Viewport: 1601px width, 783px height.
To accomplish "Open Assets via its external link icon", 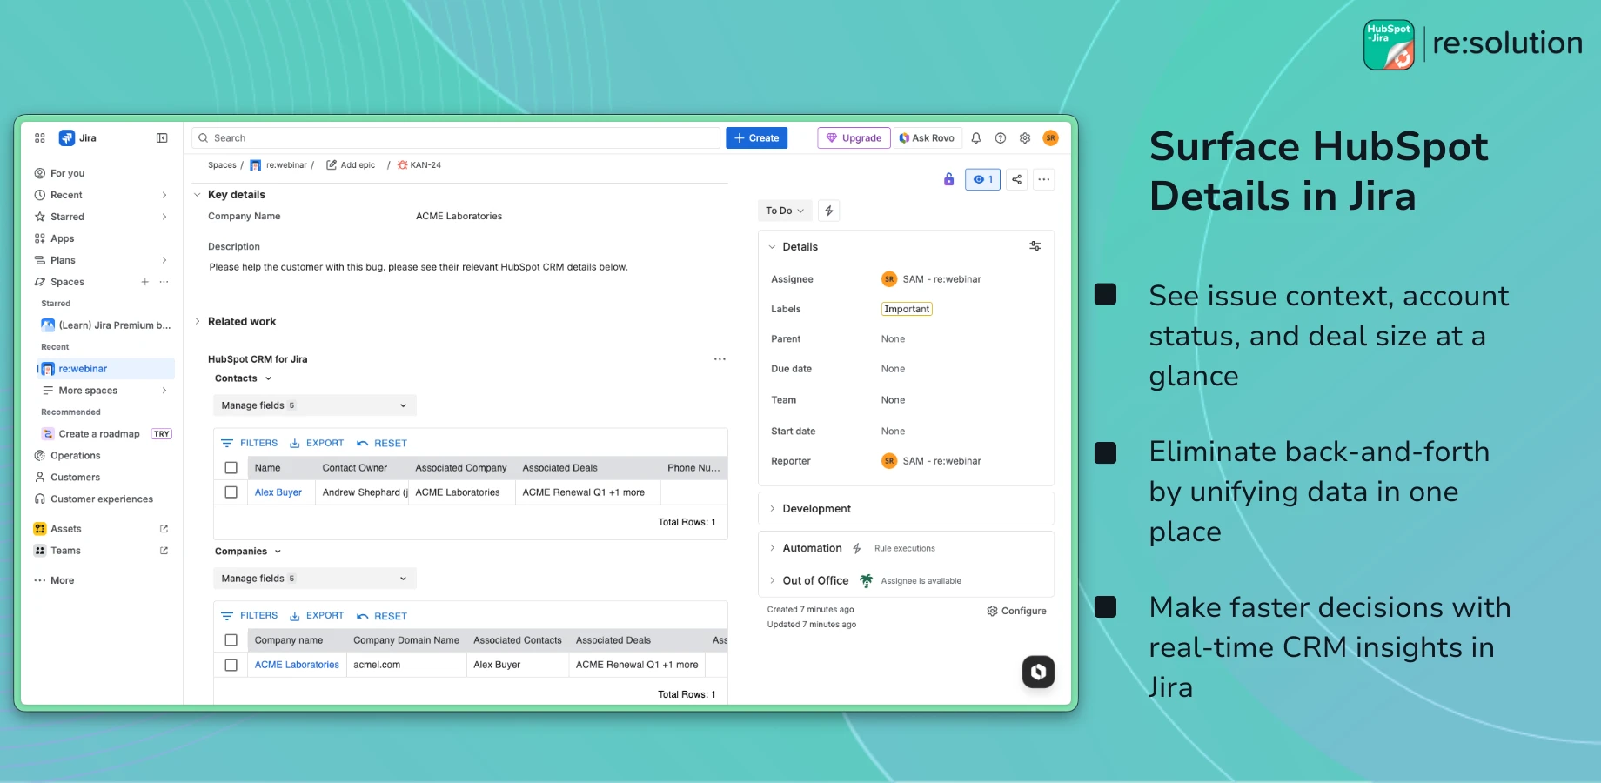I will pyautogui.click(x=164, y=529).
